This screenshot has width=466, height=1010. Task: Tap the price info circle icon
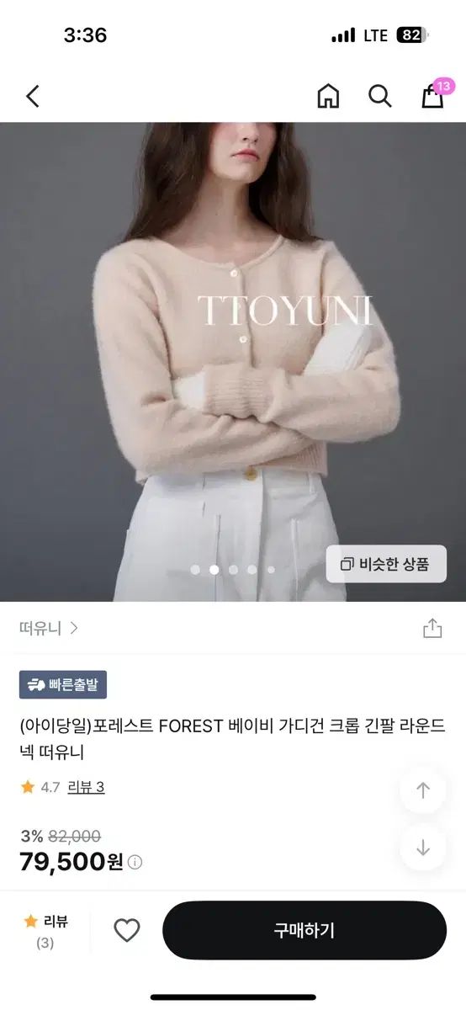coord(135,862)
